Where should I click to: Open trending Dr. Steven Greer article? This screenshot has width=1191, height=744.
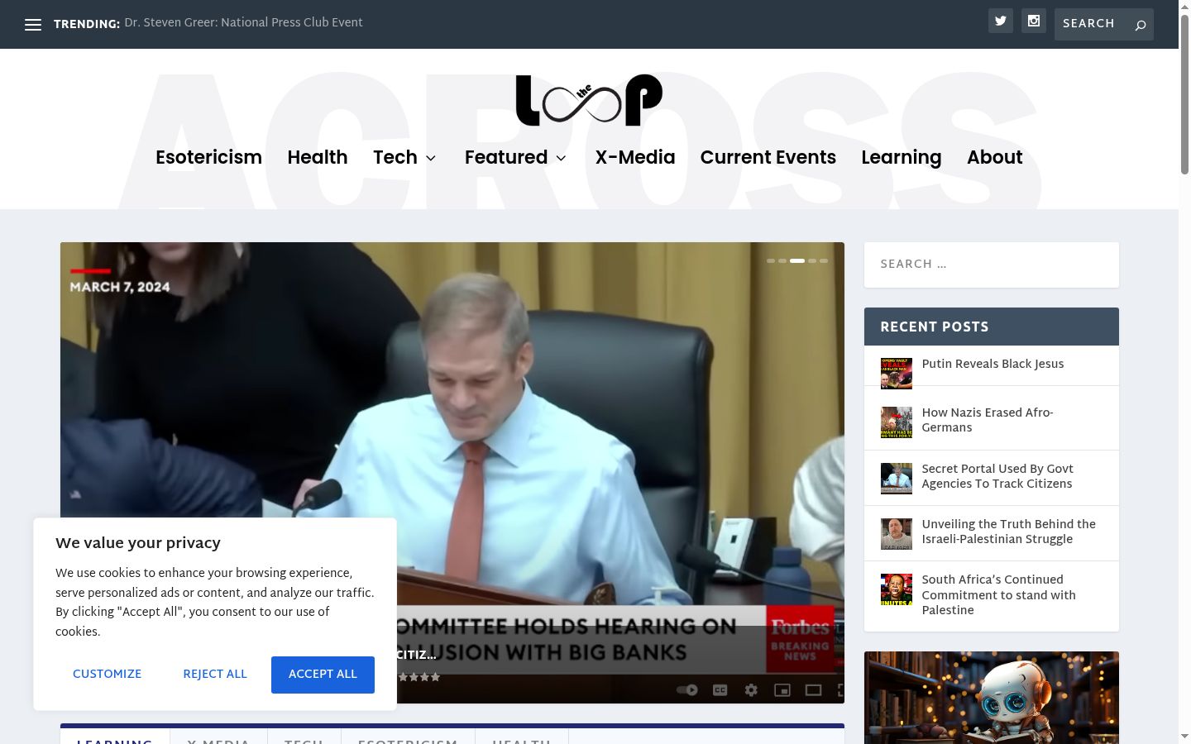244,23
